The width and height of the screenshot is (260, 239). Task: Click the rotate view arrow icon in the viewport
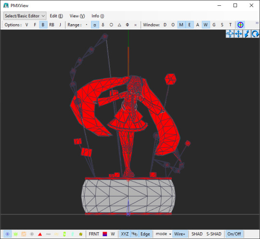[x=255, y=34]
